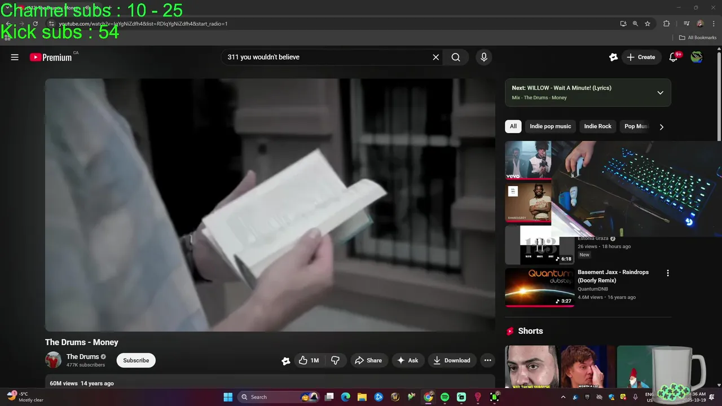This screenshot has height=406, width=722.
Task: Open Spotify from the taskbar
Action: [x=444, y=397]
